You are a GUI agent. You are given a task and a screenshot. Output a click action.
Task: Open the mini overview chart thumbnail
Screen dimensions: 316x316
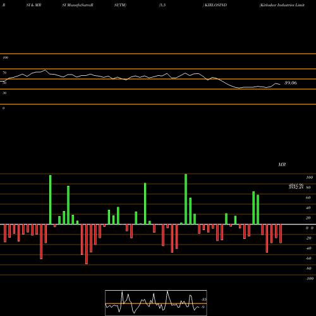point(156,303)
